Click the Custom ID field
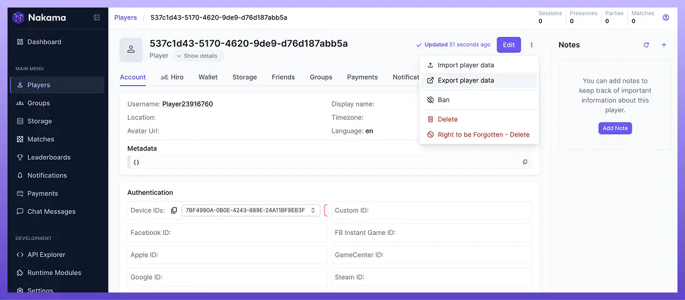Viewport: 685px width, 300px height. tap(432, 210)
